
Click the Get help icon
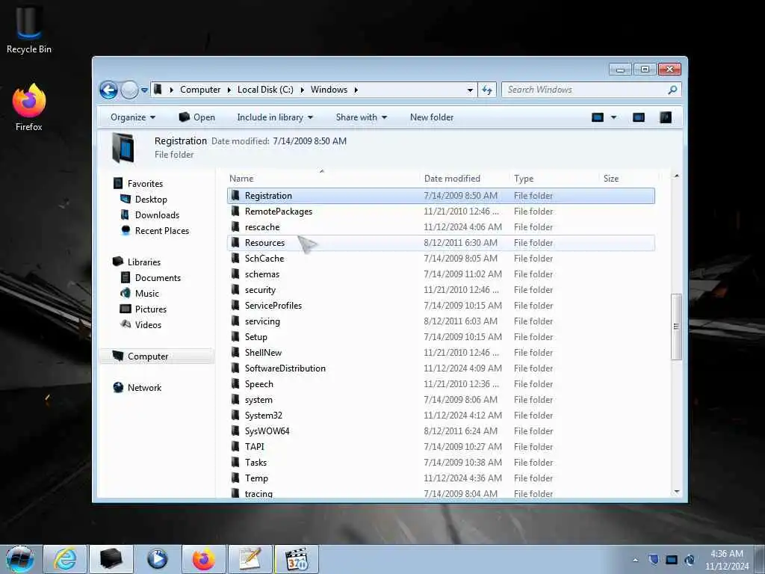click(666, 117)
